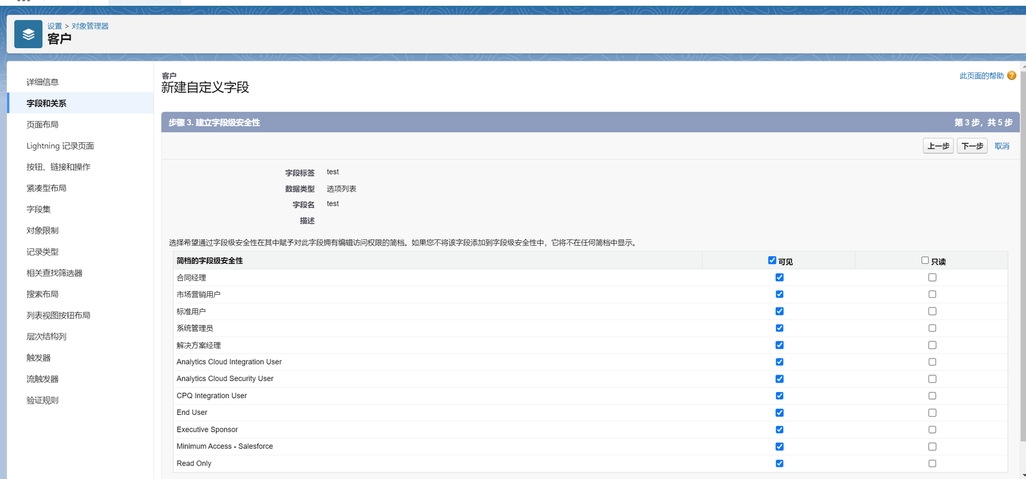Click the 取消 link

click(x=1002, y=146)
